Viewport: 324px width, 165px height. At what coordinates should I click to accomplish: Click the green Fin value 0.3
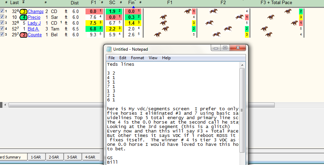point(131,17)
